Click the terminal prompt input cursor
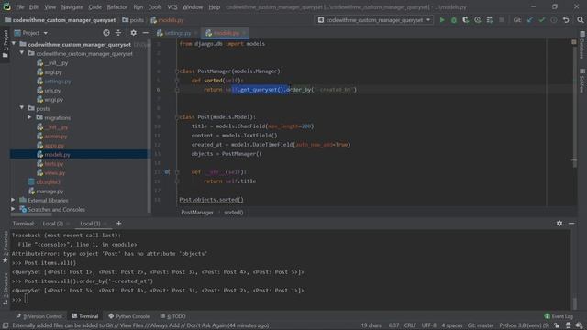Image resolution: width=587 pixels, height=330 pixels. click(x=27, y=299)
